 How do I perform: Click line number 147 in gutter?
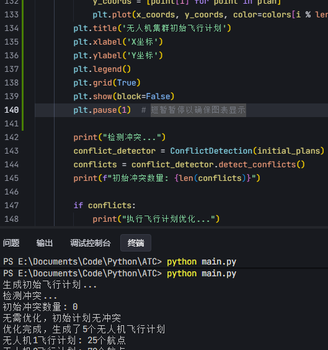click(11, 206)
